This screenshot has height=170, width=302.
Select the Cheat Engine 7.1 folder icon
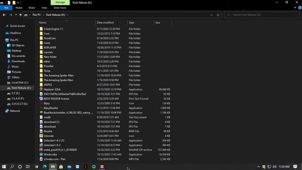point(41,29)
